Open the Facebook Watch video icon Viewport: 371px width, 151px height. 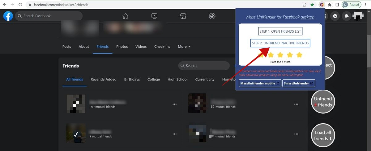coord(154,16)
